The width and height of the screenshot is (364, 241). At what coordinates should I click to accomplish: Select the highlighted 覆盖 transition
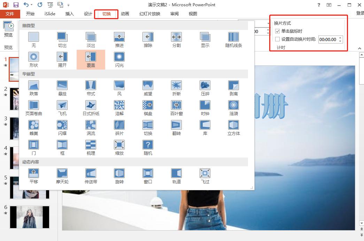(91, 59)
